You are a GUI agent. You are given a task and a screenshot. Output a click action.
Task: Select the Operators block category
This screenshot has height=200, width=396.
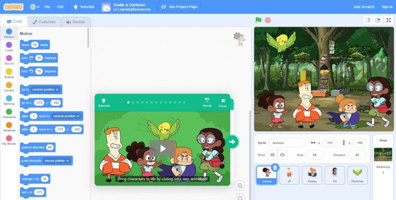(9, 114)
